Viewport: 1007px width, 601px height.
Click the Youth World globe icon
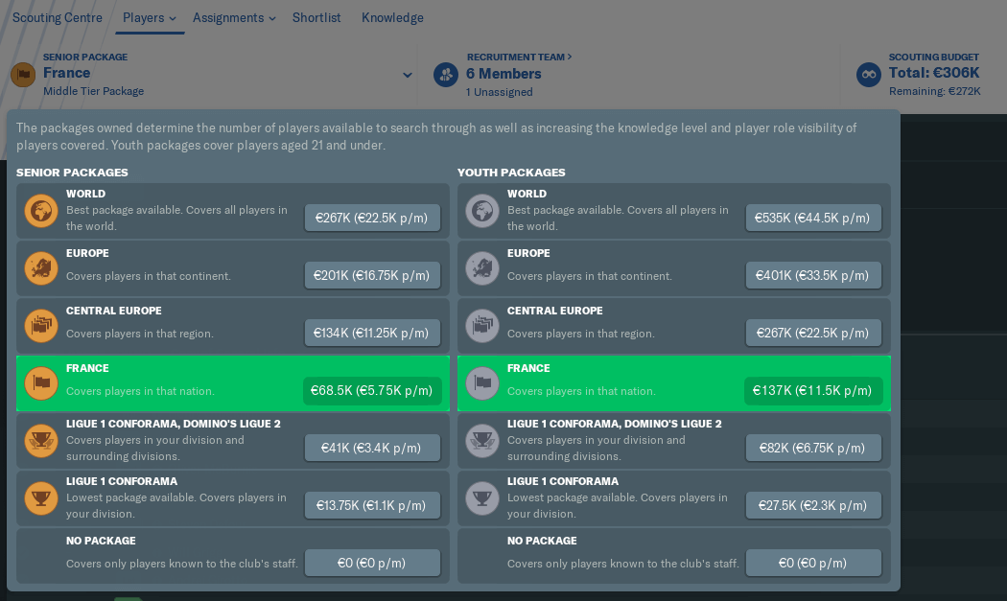[x=482, y=211]
